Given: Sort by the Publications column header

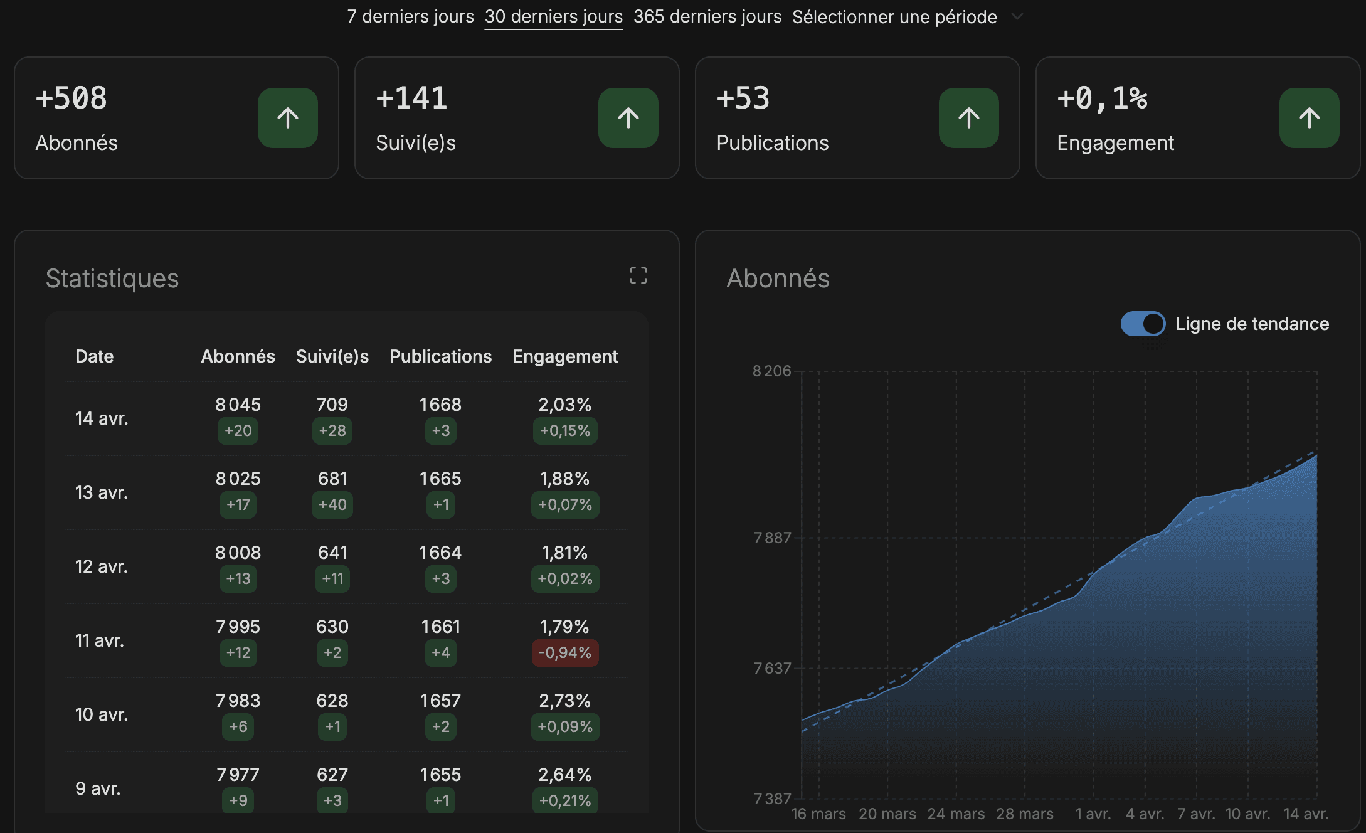Looking at the screenshot, I should click(440, 356).
